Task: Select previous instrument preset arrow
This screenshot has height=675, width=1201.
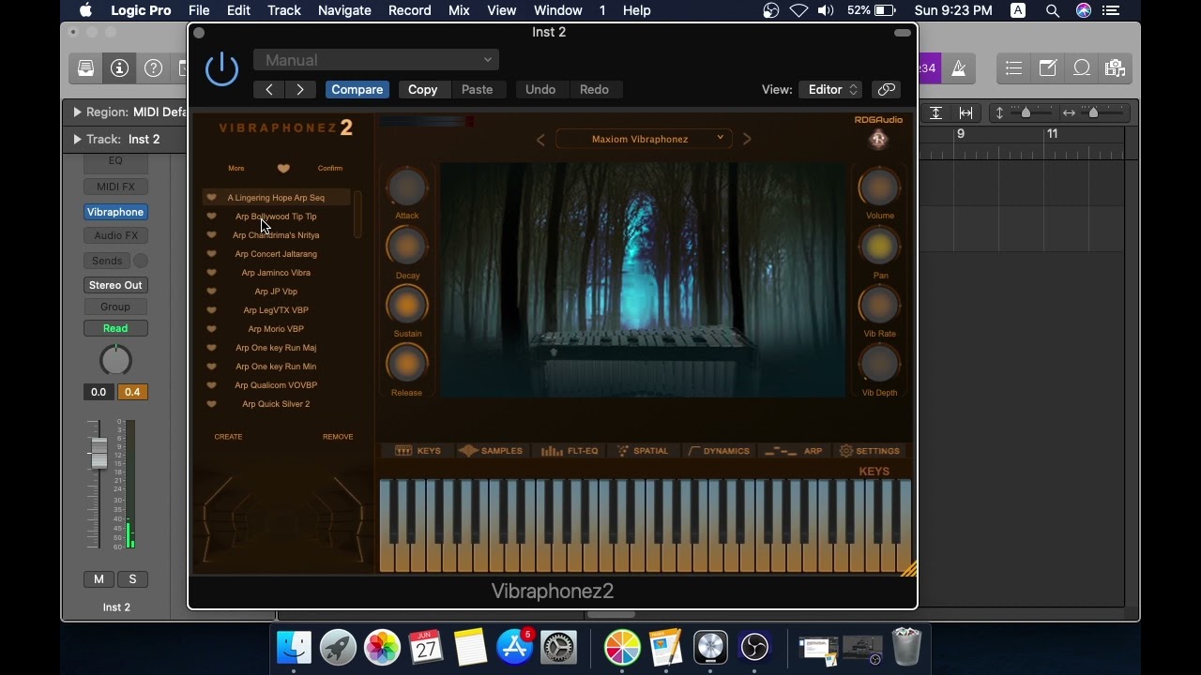Action: (540, 140)
